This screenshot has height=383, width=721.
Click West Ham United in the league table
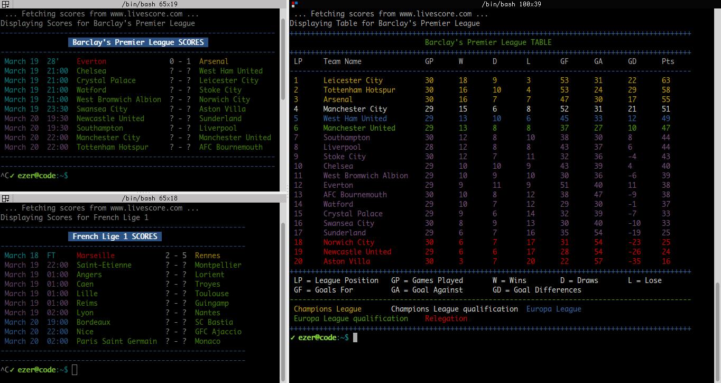coord(355,118)
